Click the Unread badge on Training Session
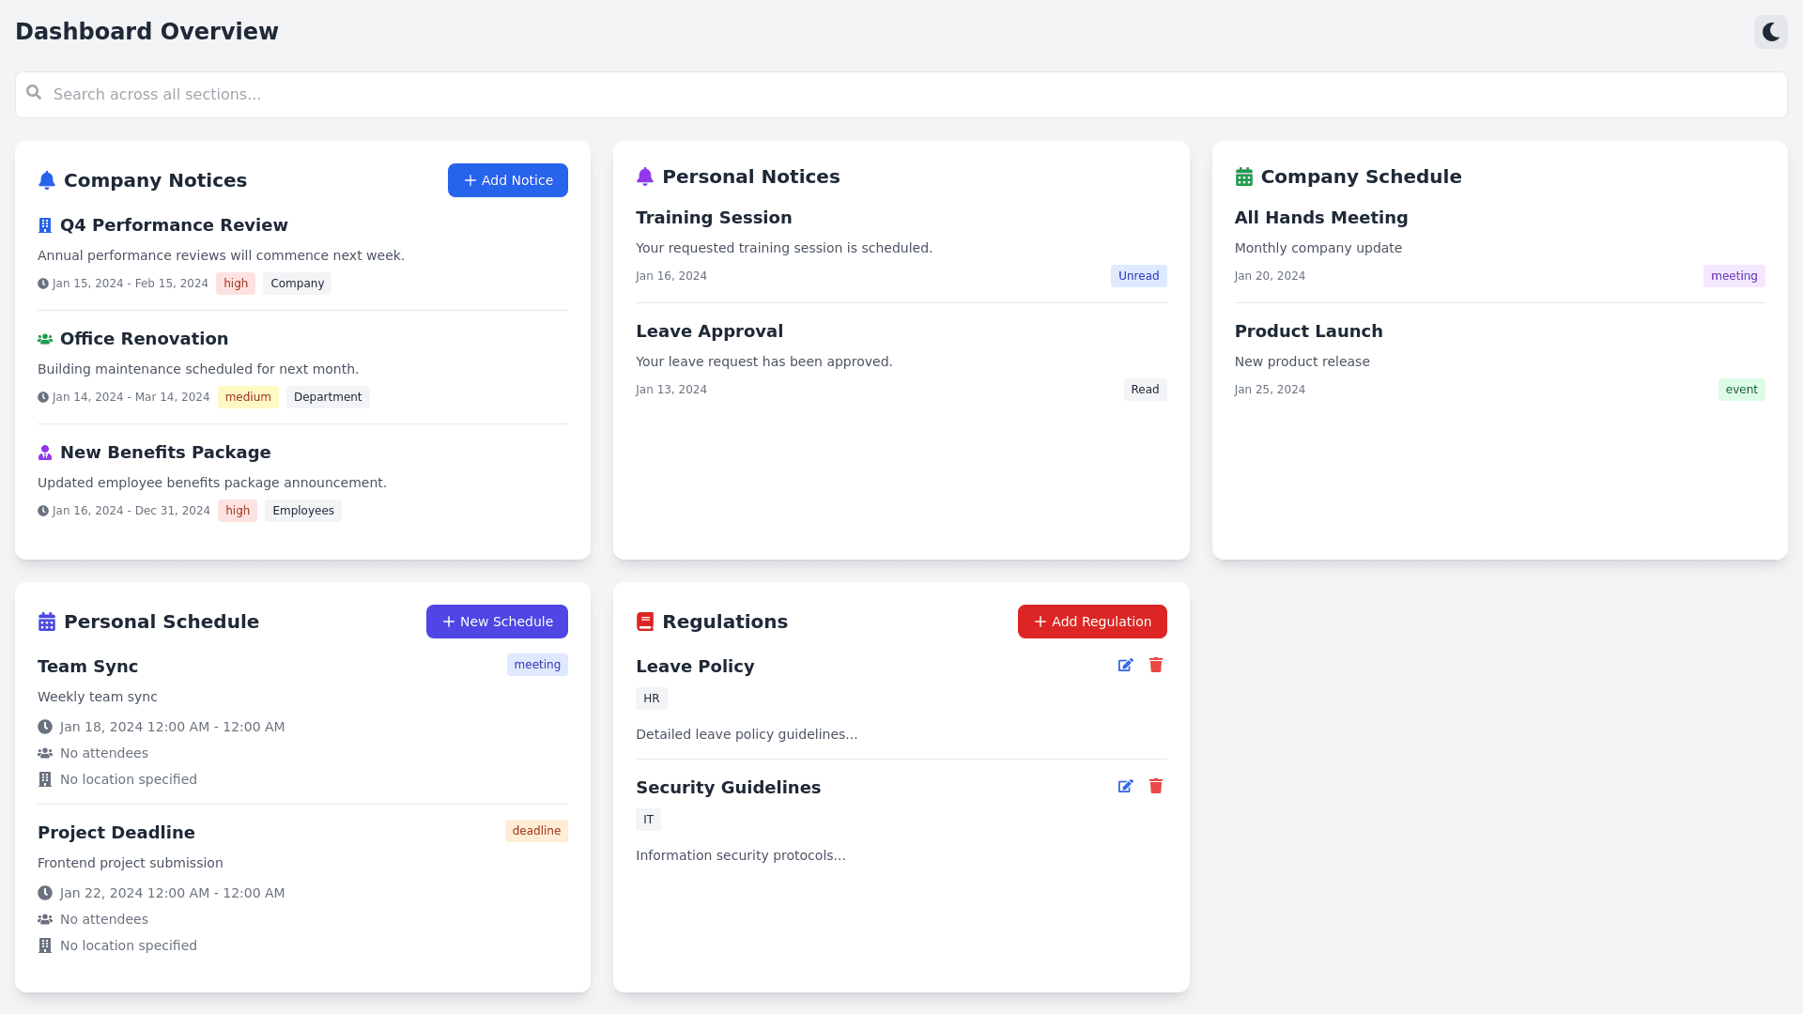The height and width of the screenshot is (1014, 1803). [x=1138, y=276]
